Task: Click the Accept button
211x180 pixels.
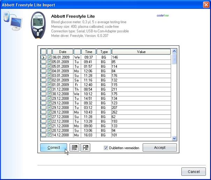Action: pos(160,147)
